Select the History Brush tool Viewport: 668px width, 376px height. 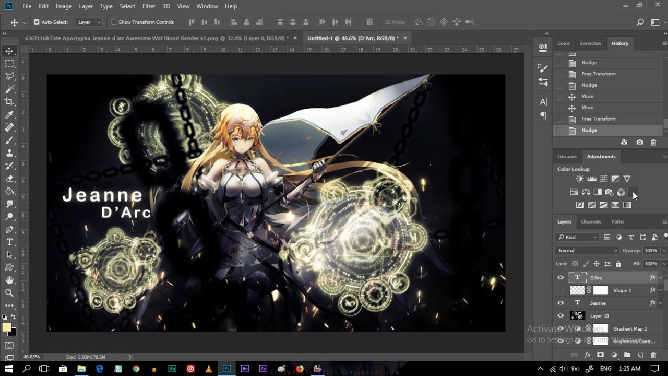coord(9,166)
